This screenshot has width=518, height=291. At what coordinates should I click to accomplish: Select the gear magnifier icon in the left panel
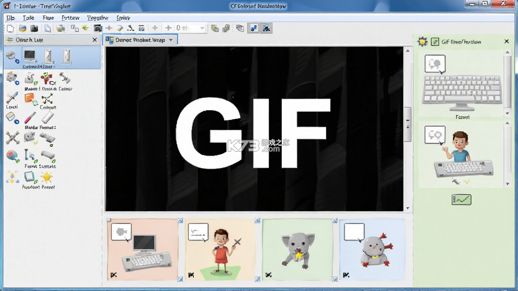[13, 57]
